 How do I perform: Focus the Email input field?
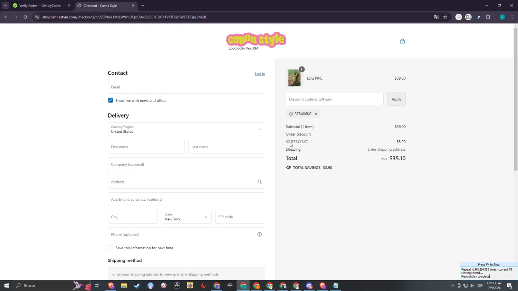186,87
